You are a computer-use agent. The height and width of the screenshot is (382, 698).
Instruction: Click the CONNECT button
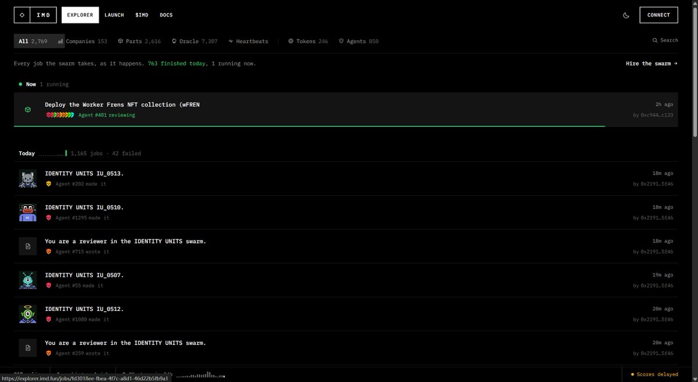pyautogui.click(x=658, y=15)
